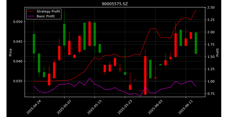
Task: Click the Price axis label
Action: (x=10, y=52)
